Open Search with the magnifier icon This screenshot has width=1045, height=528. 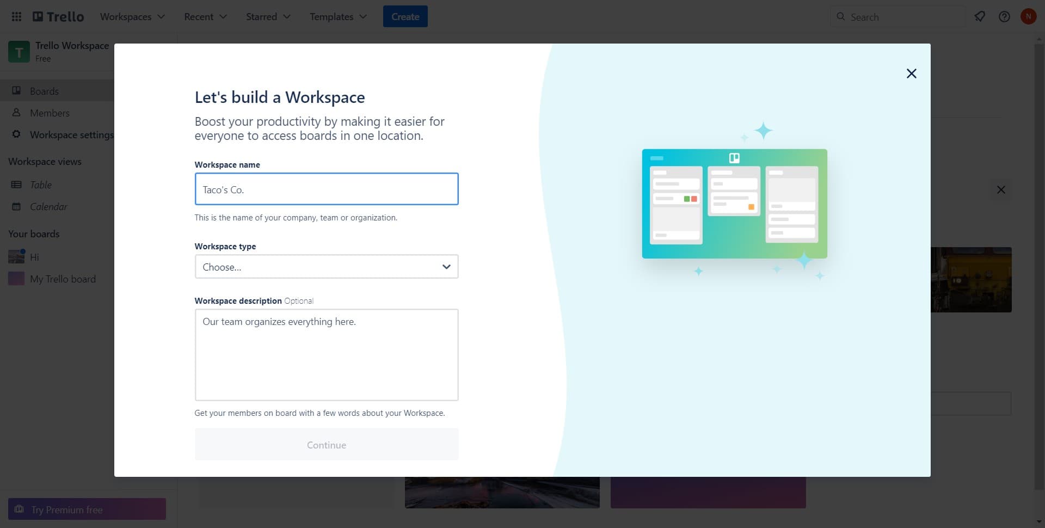(x=841, y=16)
